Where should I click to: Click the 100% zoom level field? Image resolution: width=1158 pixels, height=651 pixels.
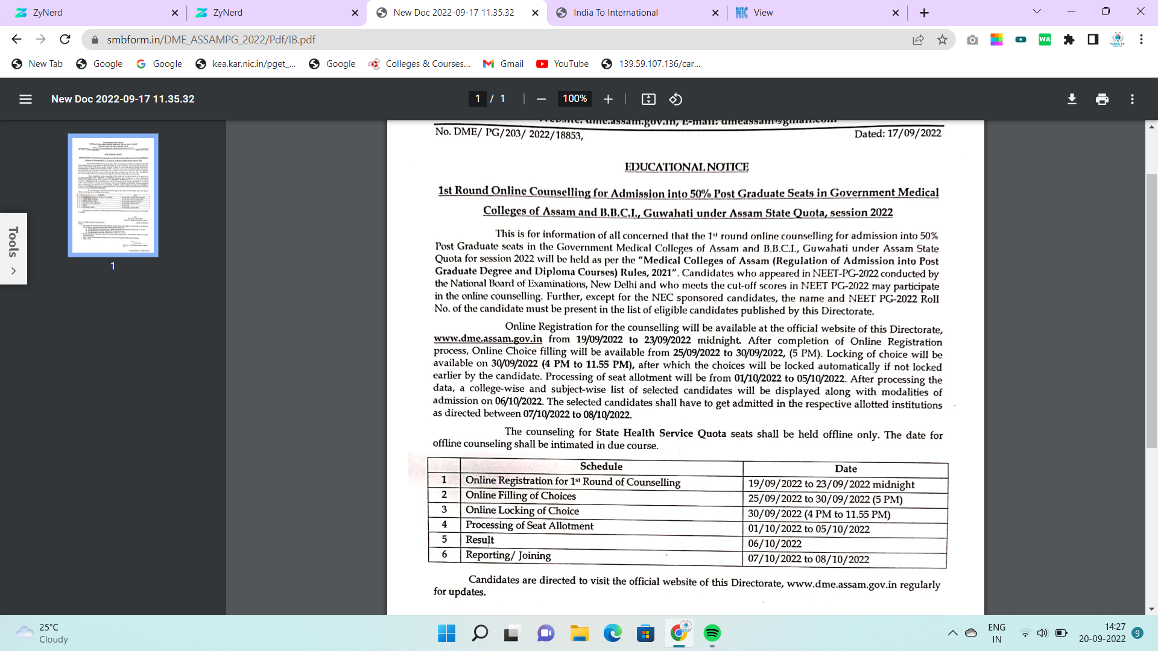coord(575,99)
